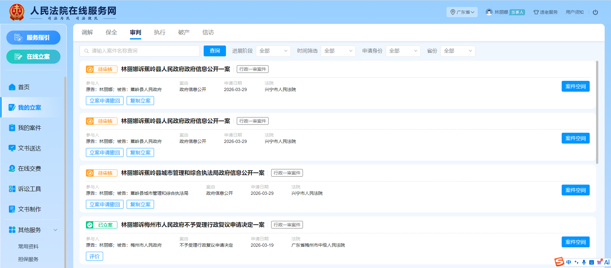Open the 进展阶段 dropdown
Viewport: 611px width, 268px height.
point(273,51)
